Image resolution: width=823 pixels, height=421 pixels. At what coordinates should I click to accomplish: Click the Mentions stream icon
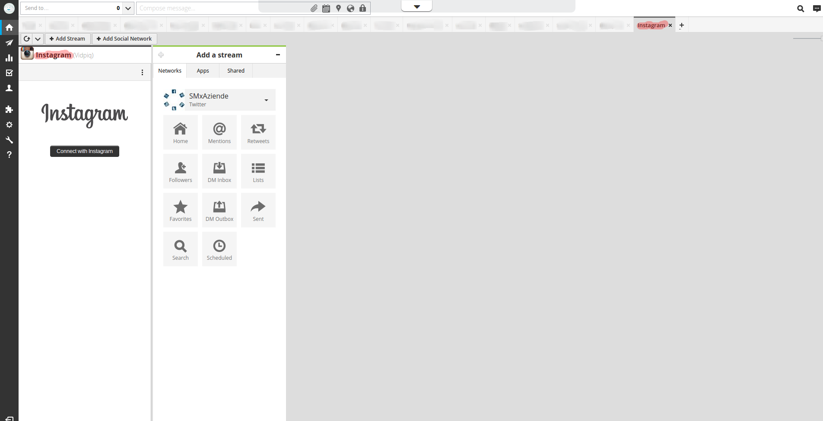pyautogui.click(x=219, y=132)
